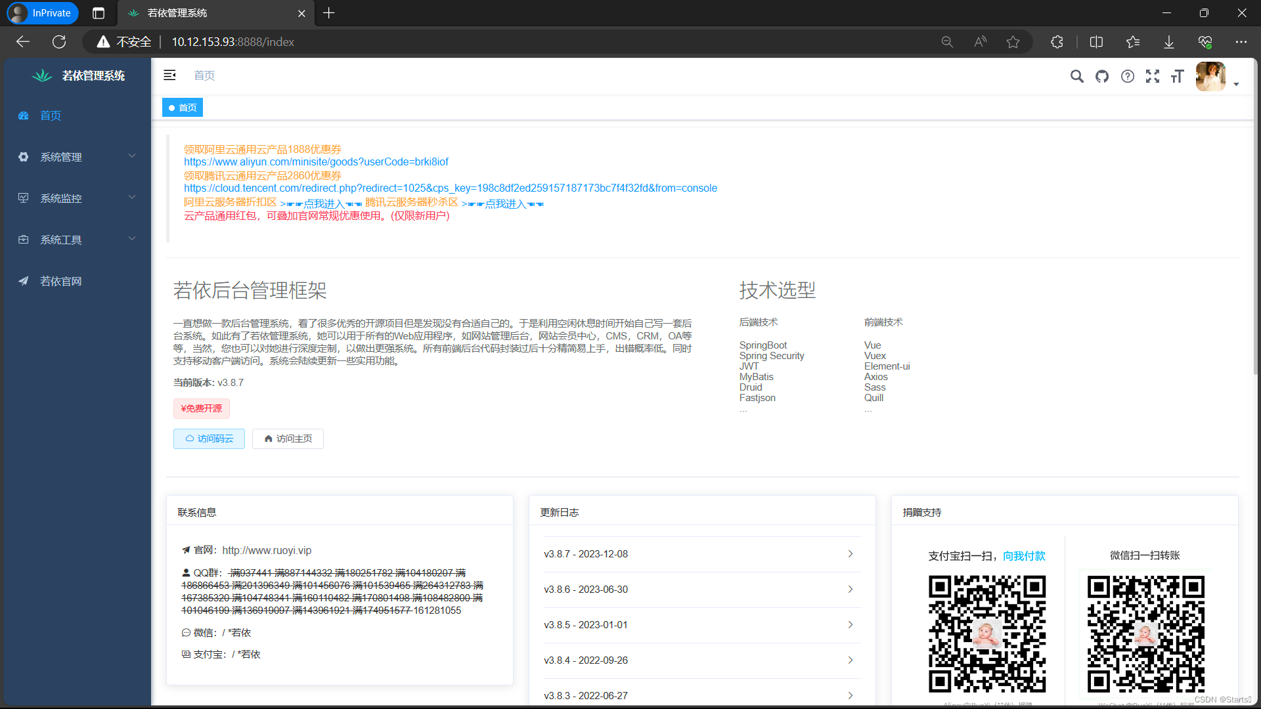The image size is (1261, 709).
Task: Click the 系统工具 toolbox icon
Action: (24, 240)
